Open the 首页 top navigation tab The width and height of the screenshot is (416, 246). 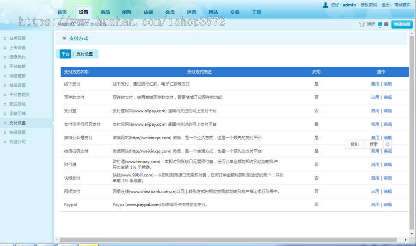(x=62, y=12)
